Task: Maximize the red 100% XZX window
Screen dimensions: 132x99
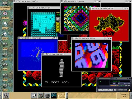Action: pos(125,8)
